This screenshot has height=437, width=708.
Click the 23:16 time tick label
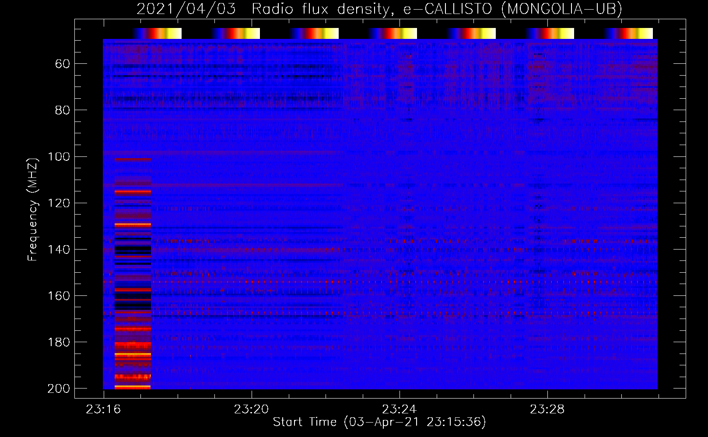(x=103, y=409)
